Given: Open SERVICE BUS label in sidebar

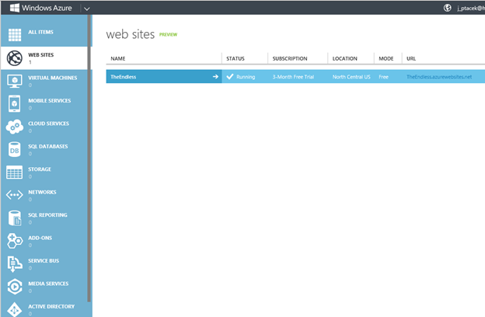Looking at the screenshot, I should [x=44, y=261].
